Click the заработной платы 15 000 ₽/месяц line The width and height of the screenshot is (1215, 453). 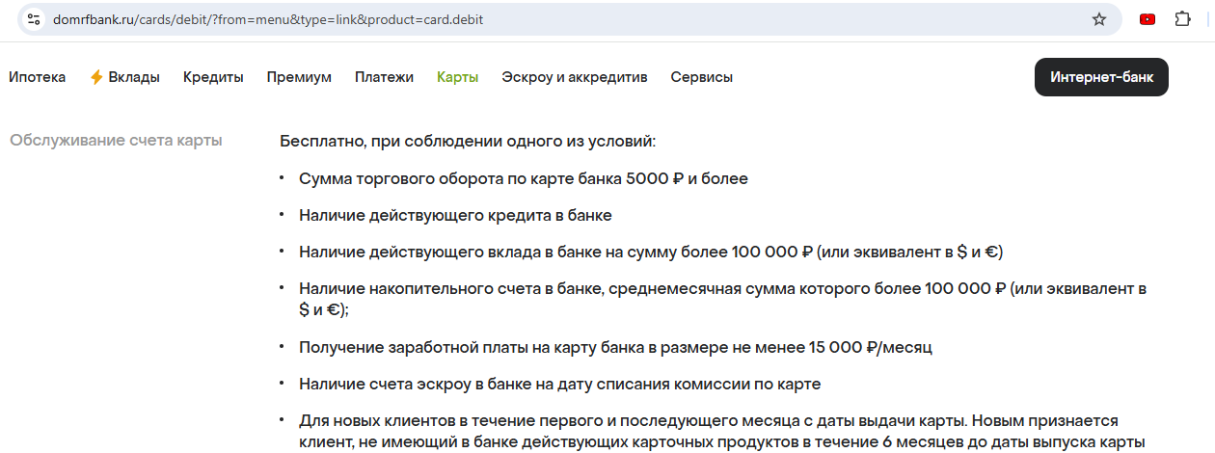pyautogui.click(x=615, y=347)
